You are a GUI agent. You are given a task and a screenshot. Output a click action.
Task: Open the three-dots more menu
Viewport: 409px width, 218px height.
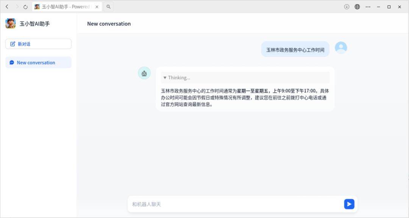(368, 7)
